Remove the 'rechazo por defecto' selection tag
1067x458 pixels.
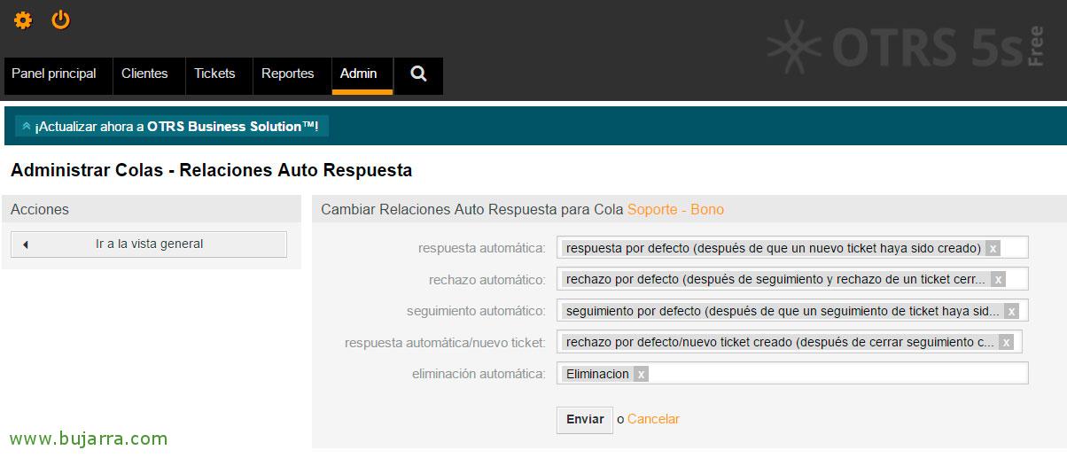(x=998, y=279)
